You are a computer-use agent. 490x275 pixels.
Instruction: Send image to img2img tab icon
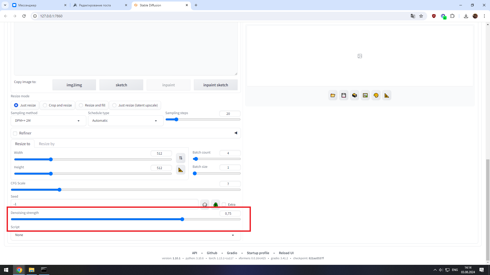[x=365, y=95]
